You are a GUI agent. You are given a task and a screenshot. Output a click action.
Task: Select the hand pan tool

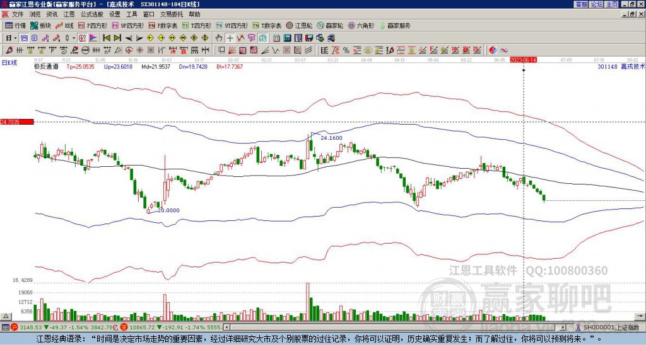tap(219, 38)
